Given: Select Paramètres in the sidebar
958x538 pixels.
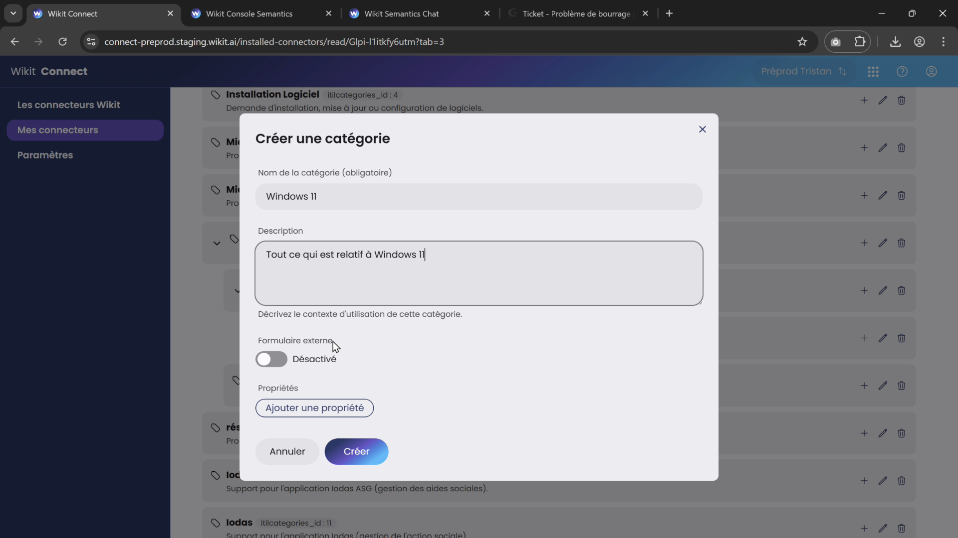Looking at the screenshot, I should tap(45, 155).
